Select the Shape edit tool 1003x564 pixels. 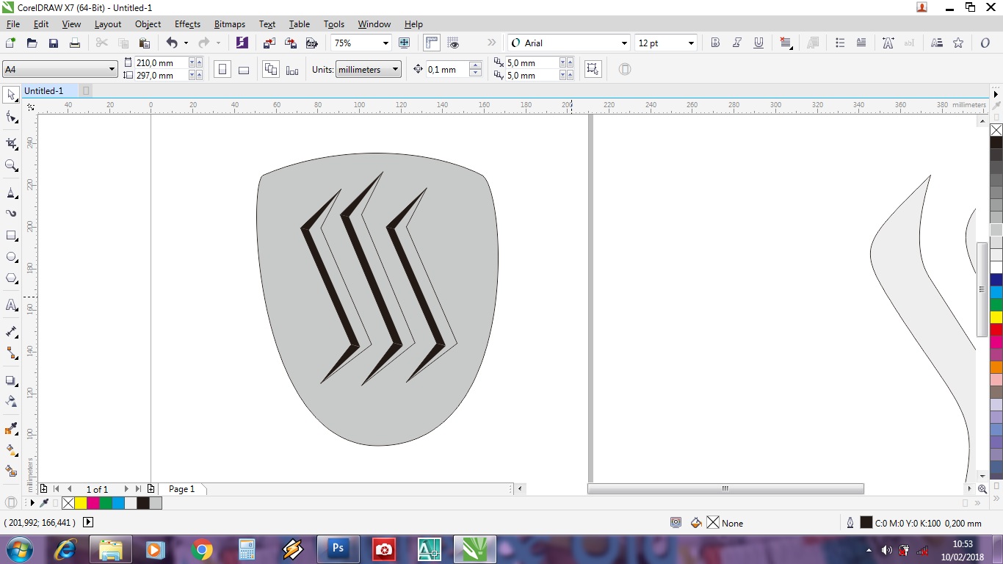11,117
